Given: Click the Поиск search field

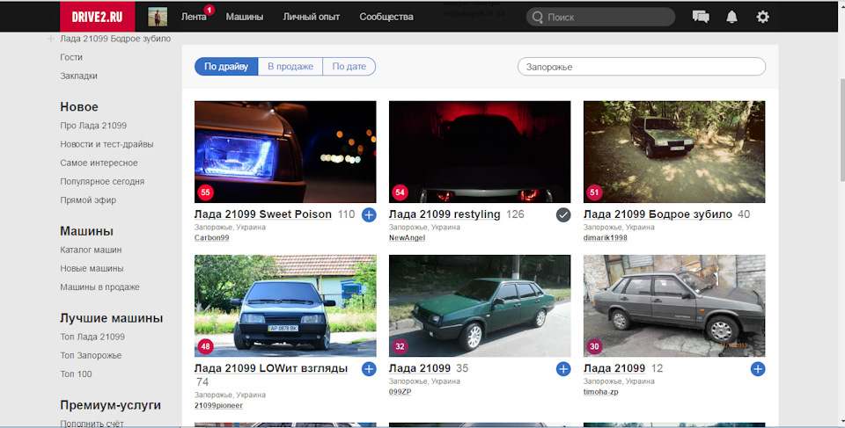Looking at the screenshot, I should 601,17.
